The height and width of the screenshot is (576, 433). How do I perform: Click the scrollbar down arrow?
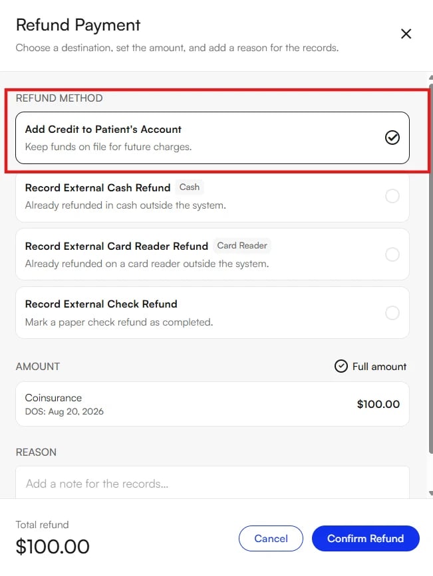431,494
